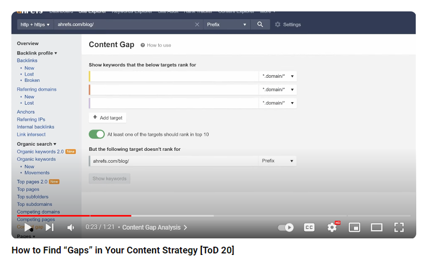This screenshot has width=423, height=256.
Task: Open the Prefix mode dropdown in top bar
Action: (x=227, y=24)
